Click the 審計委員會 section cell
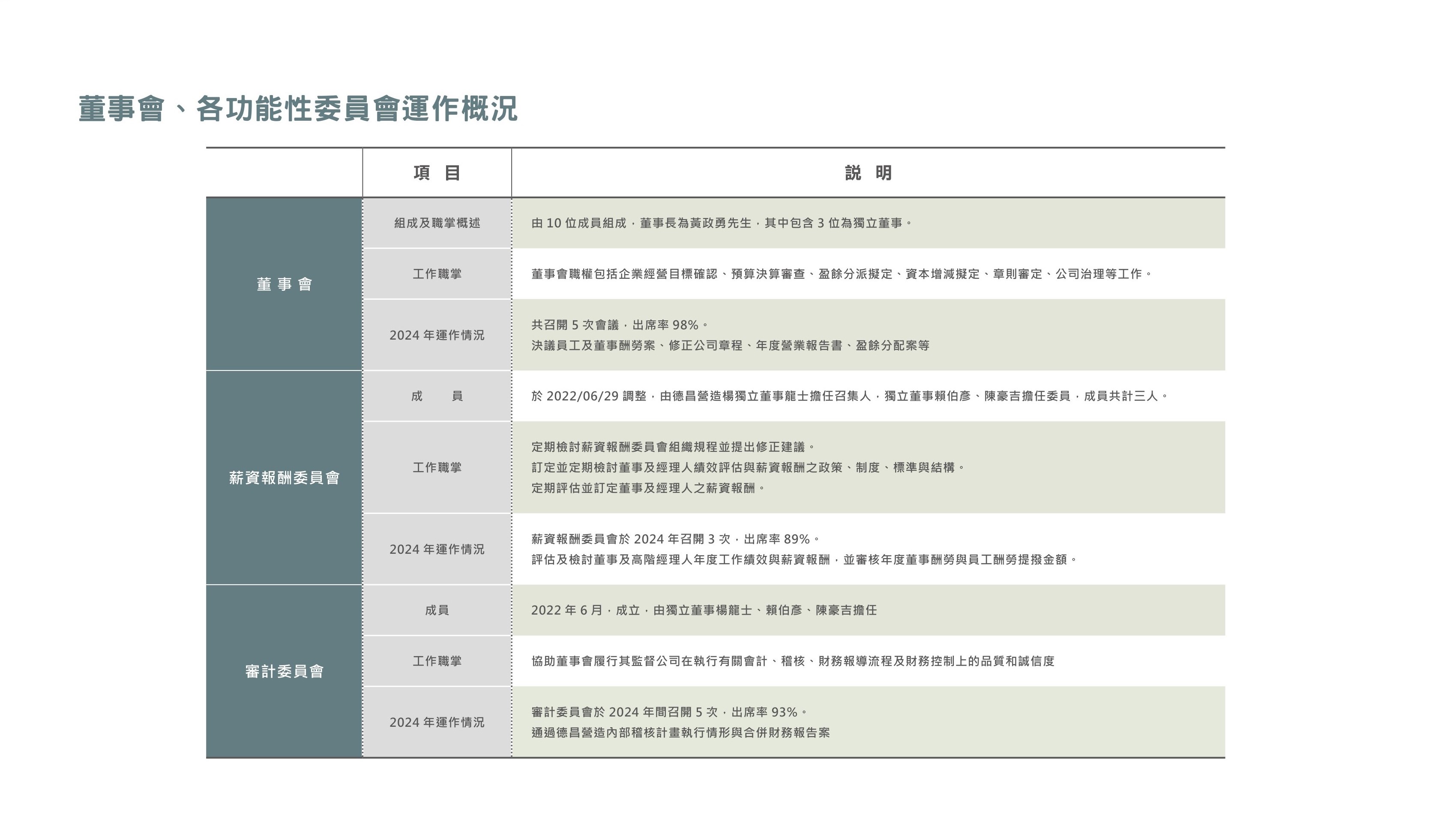The image size is (1432, 830). point(284,672)
